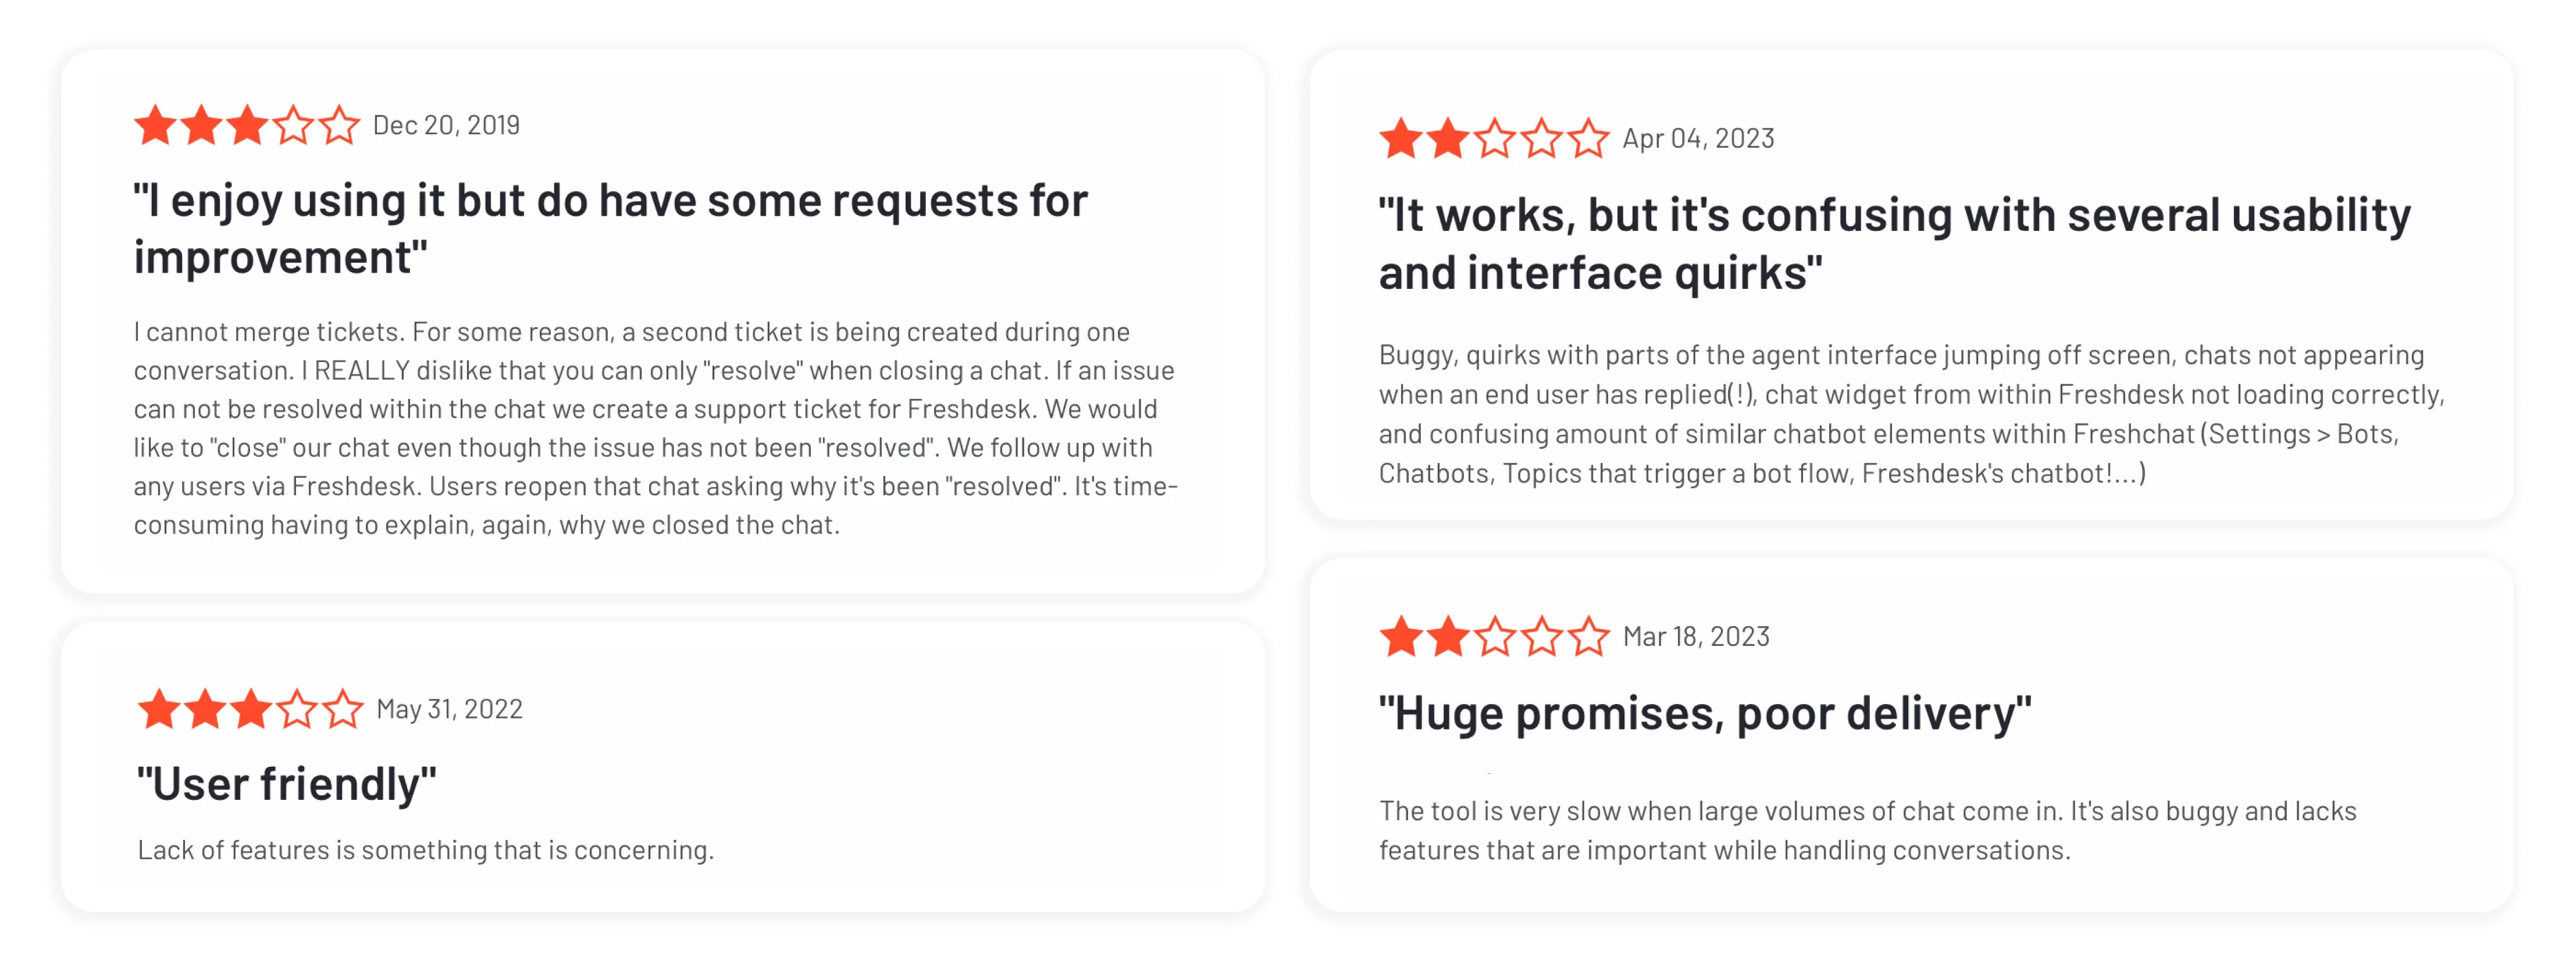Click the fourth star on the May 31, 2022 review
Viewport: 2576px width, 979px height.
point(297,709)
